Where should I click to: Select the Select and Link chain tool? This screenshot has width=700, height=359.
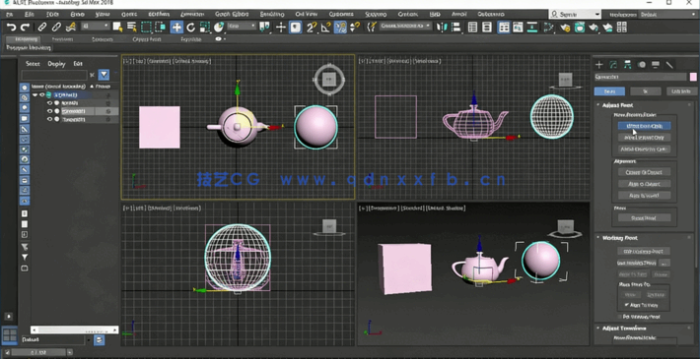[x=42, y=28]
